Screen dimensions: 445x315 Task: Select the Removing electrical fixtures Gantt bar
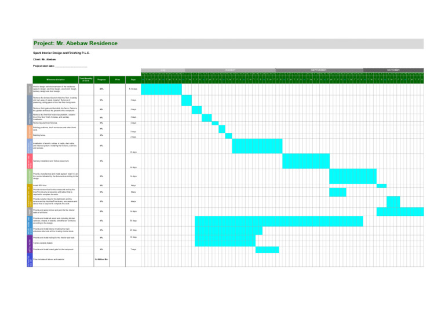coord(215,123)
